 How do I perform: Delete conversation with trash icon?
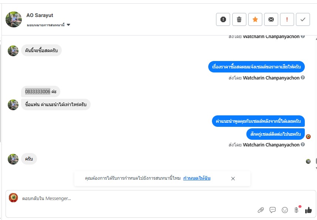tap(239, 20)
